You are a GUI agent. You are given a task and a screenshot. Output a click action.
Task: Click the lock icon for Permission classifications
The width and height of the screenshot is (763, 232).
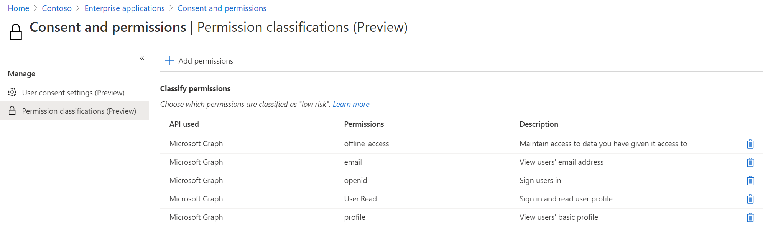click(12, 111)
